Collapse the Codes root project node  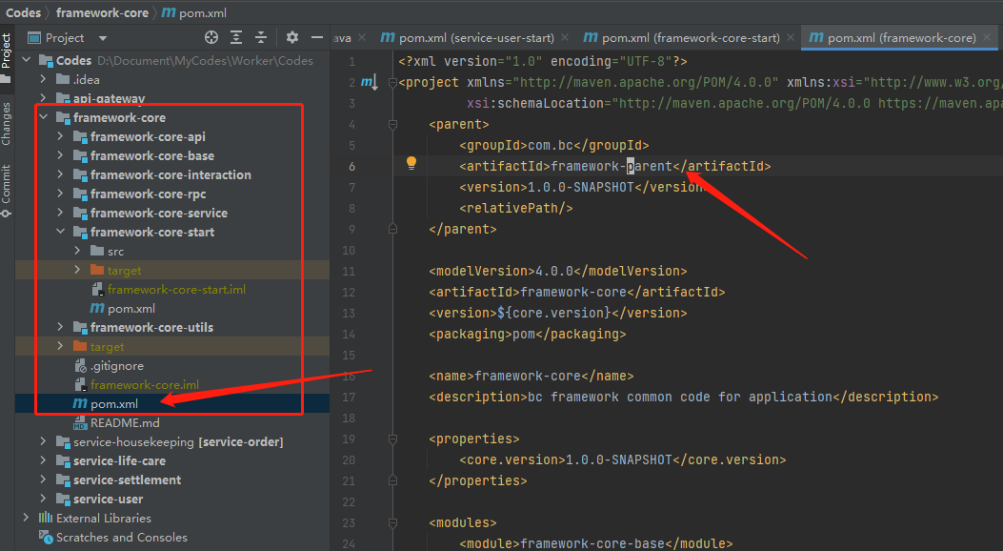tap(27, 60)
